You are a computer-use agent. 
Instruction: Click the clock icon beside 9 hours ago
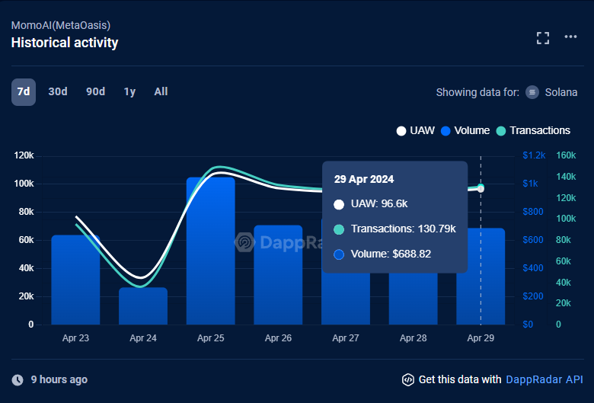pyautogui.click(x=18, y=379)
